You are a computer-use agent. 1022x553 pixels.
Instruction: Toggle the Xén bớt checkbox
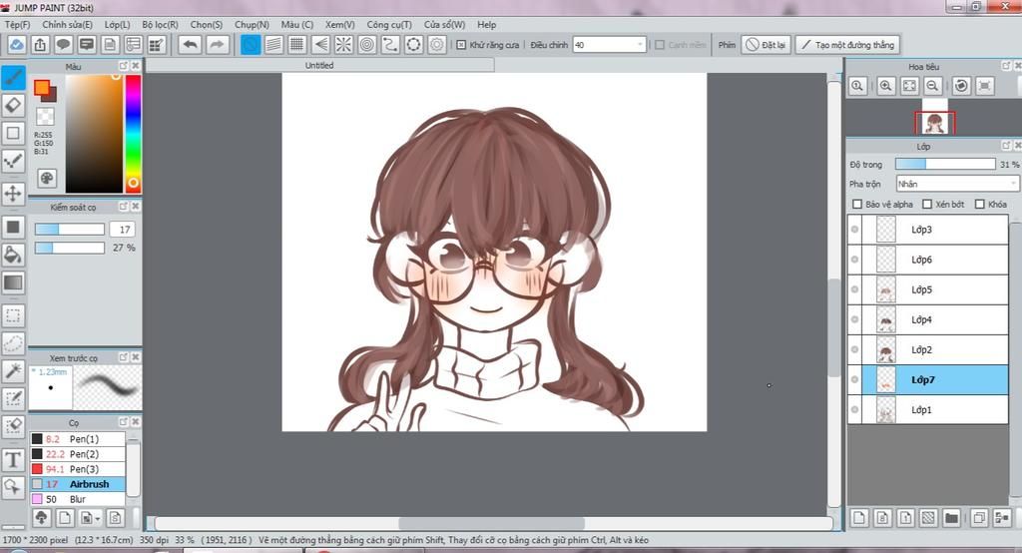coord(927,204)
